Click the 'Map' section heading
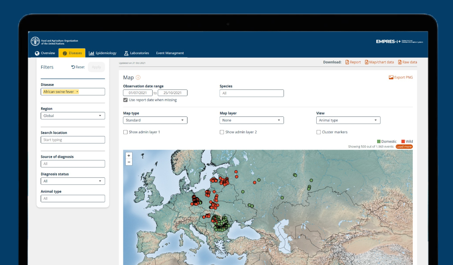 pos(128,78)
